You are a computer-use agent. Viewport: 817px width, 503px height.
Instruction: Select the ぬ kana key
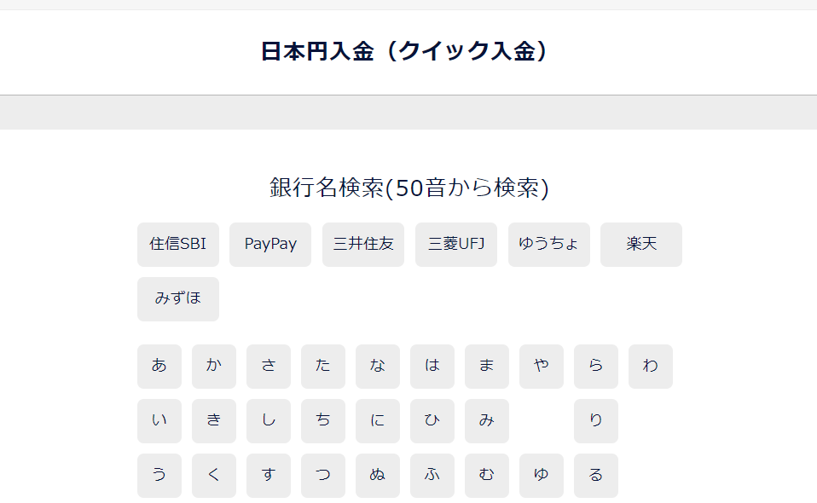coord(378,476)
